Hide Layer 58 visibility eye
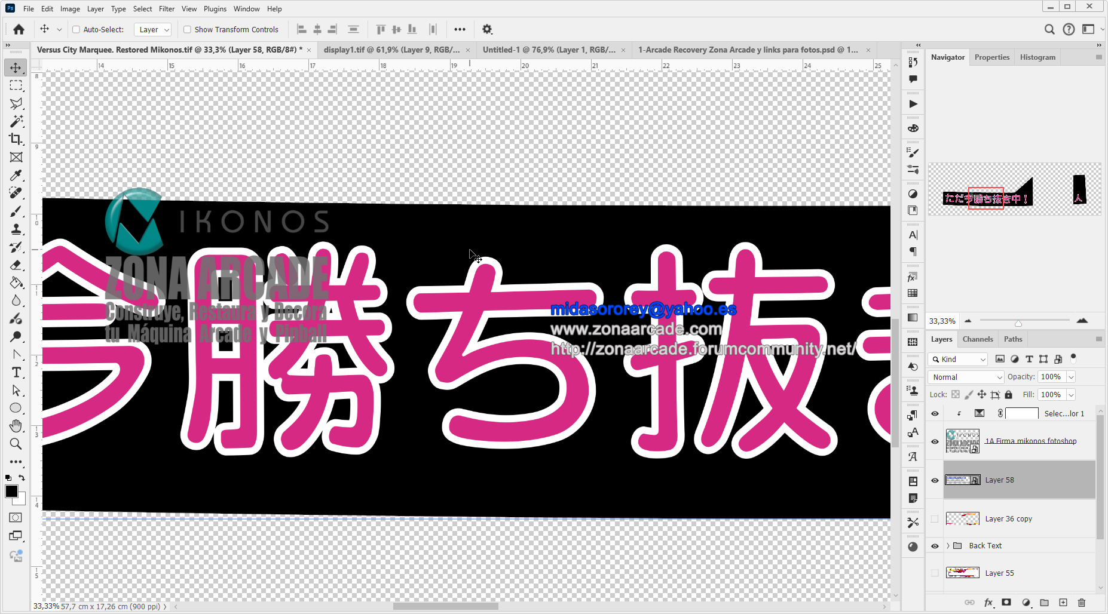Screen dimensions: 1108x614 tap(935, 480)
